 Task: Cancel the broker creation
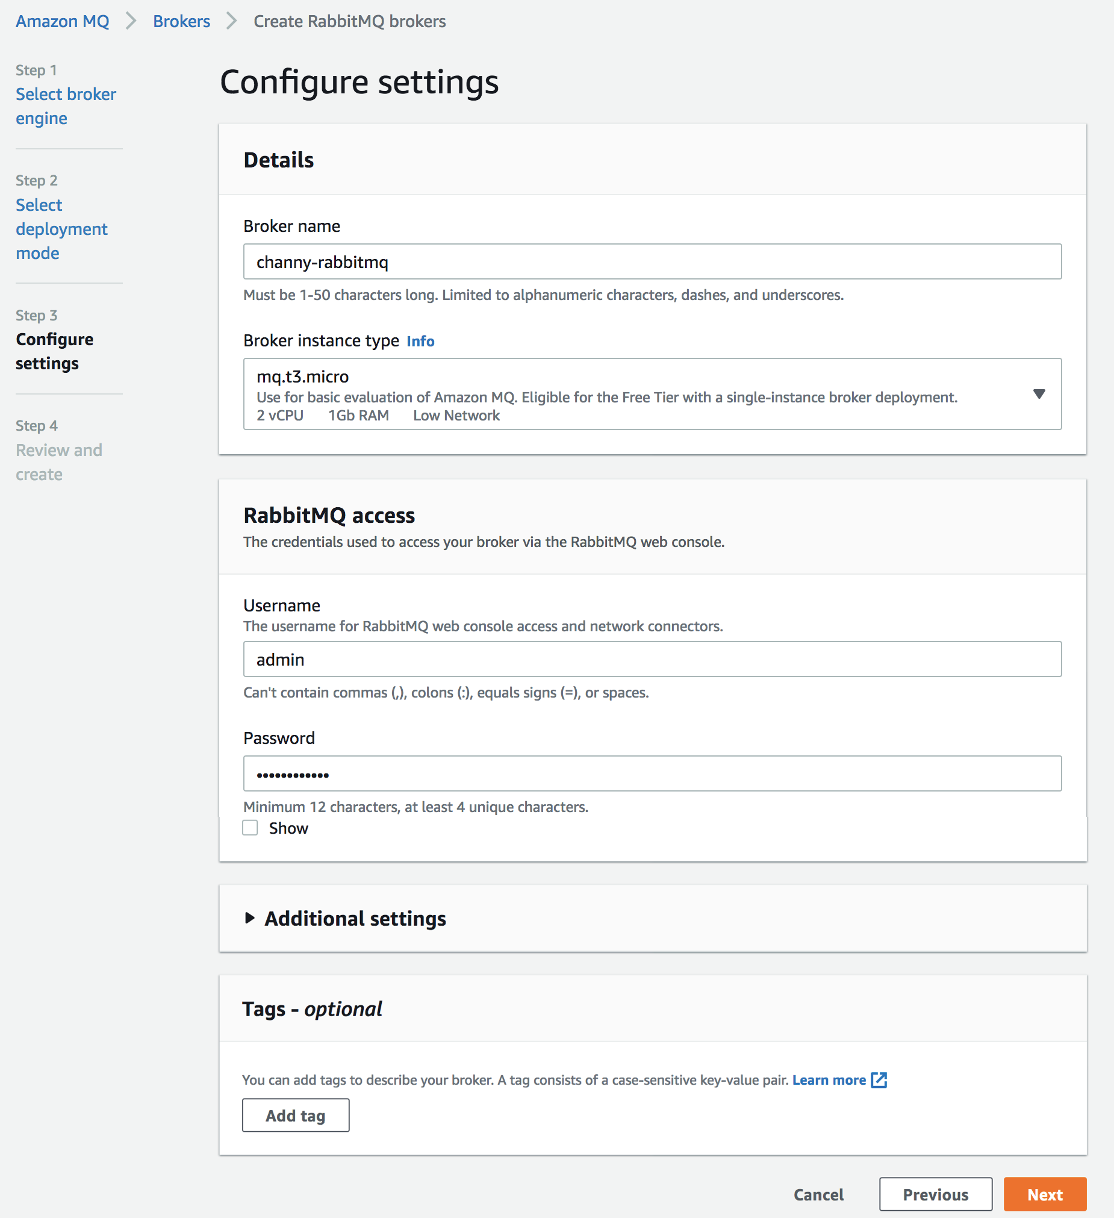(x=818, y=1195)
